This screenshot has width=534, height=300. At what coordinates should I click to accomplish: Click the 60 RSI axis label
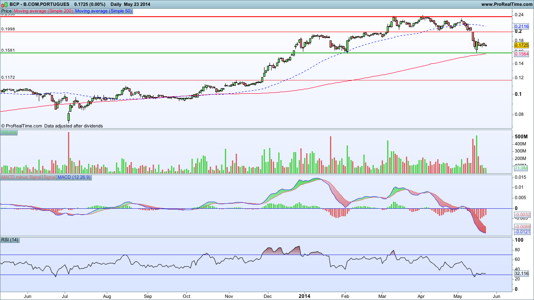tap(518, 260)
